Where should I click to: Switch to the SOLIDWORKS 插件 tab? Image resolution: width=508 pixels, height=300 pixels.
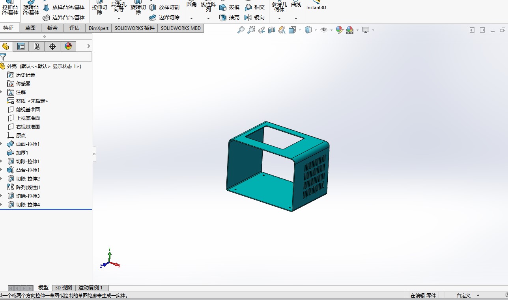tap(134, 28)
